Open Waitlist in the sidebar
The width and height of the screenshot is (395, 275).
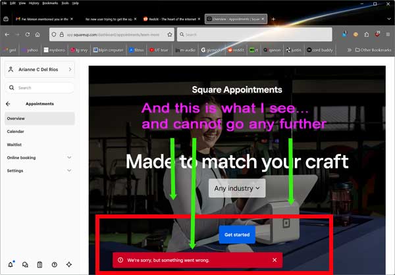pos(39,145)
